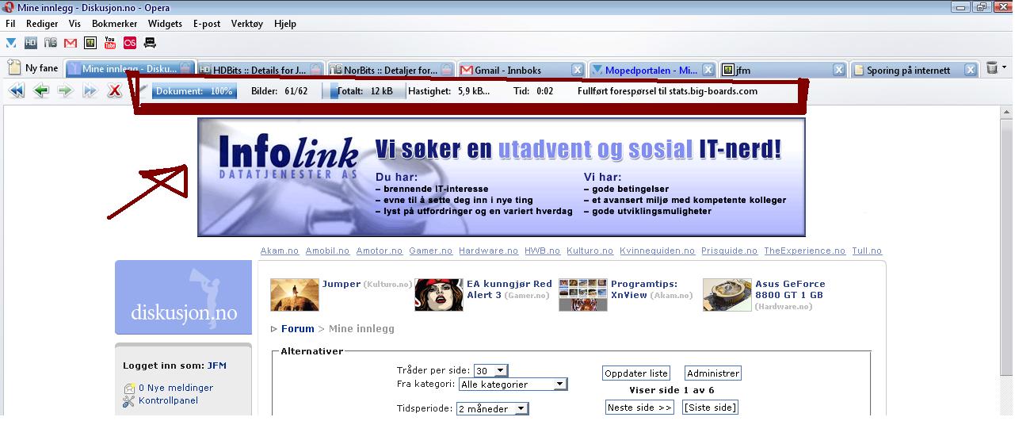Open the YouTube bookmark icon
The width and height of the screenshot is (1015, 421).
pos(110,42)
